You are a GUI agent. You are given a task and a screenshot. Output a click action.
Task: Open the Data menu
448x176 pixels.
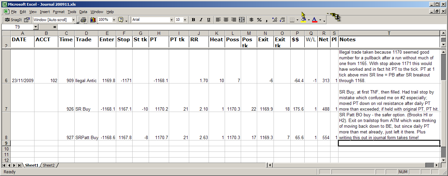pyautogui.click(x=83, y=12)
